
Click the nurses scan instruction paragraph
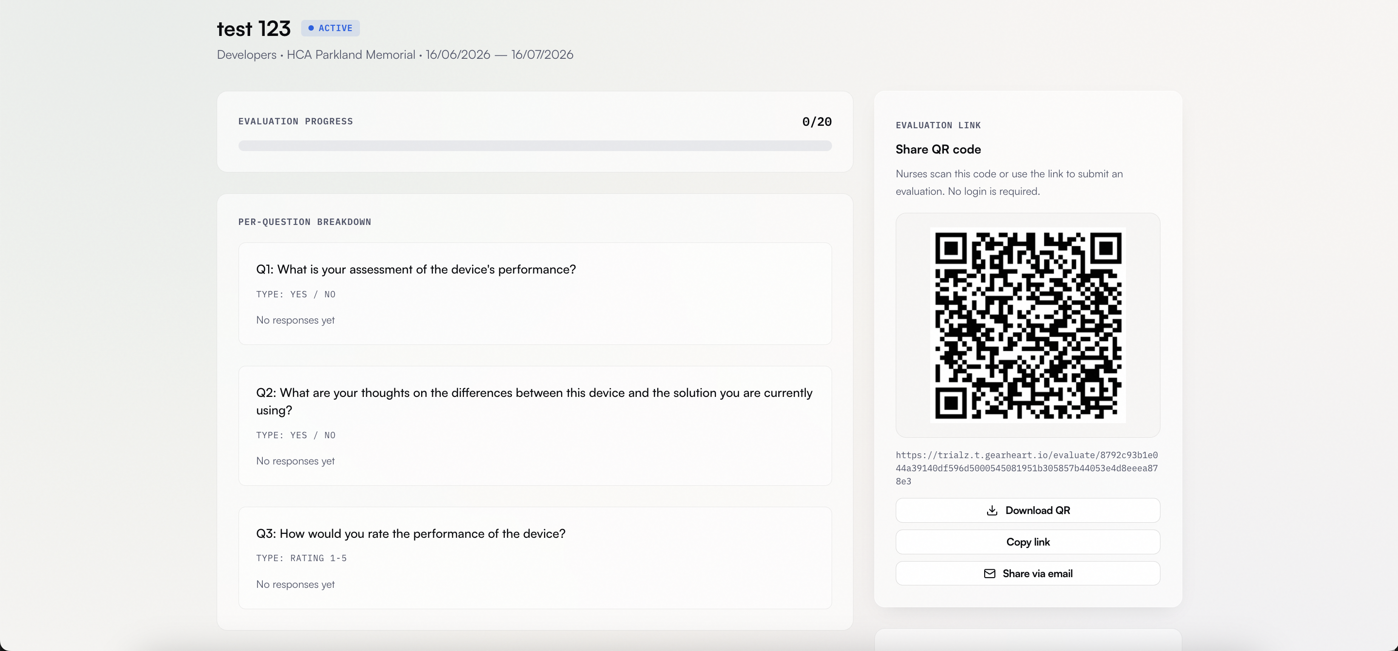pos(1009,183)
